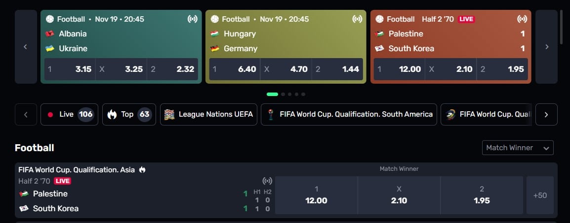The width and height of the screenshot is (570, 223).
Task: Select draw odds 2.10 in match list
Action: [x=399, y=195]
